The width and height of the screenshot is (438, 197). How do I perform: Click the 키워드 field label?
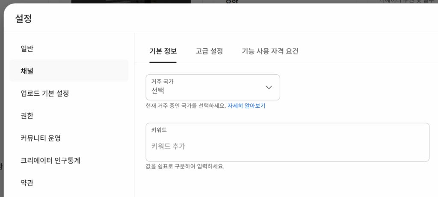(159, 130)
